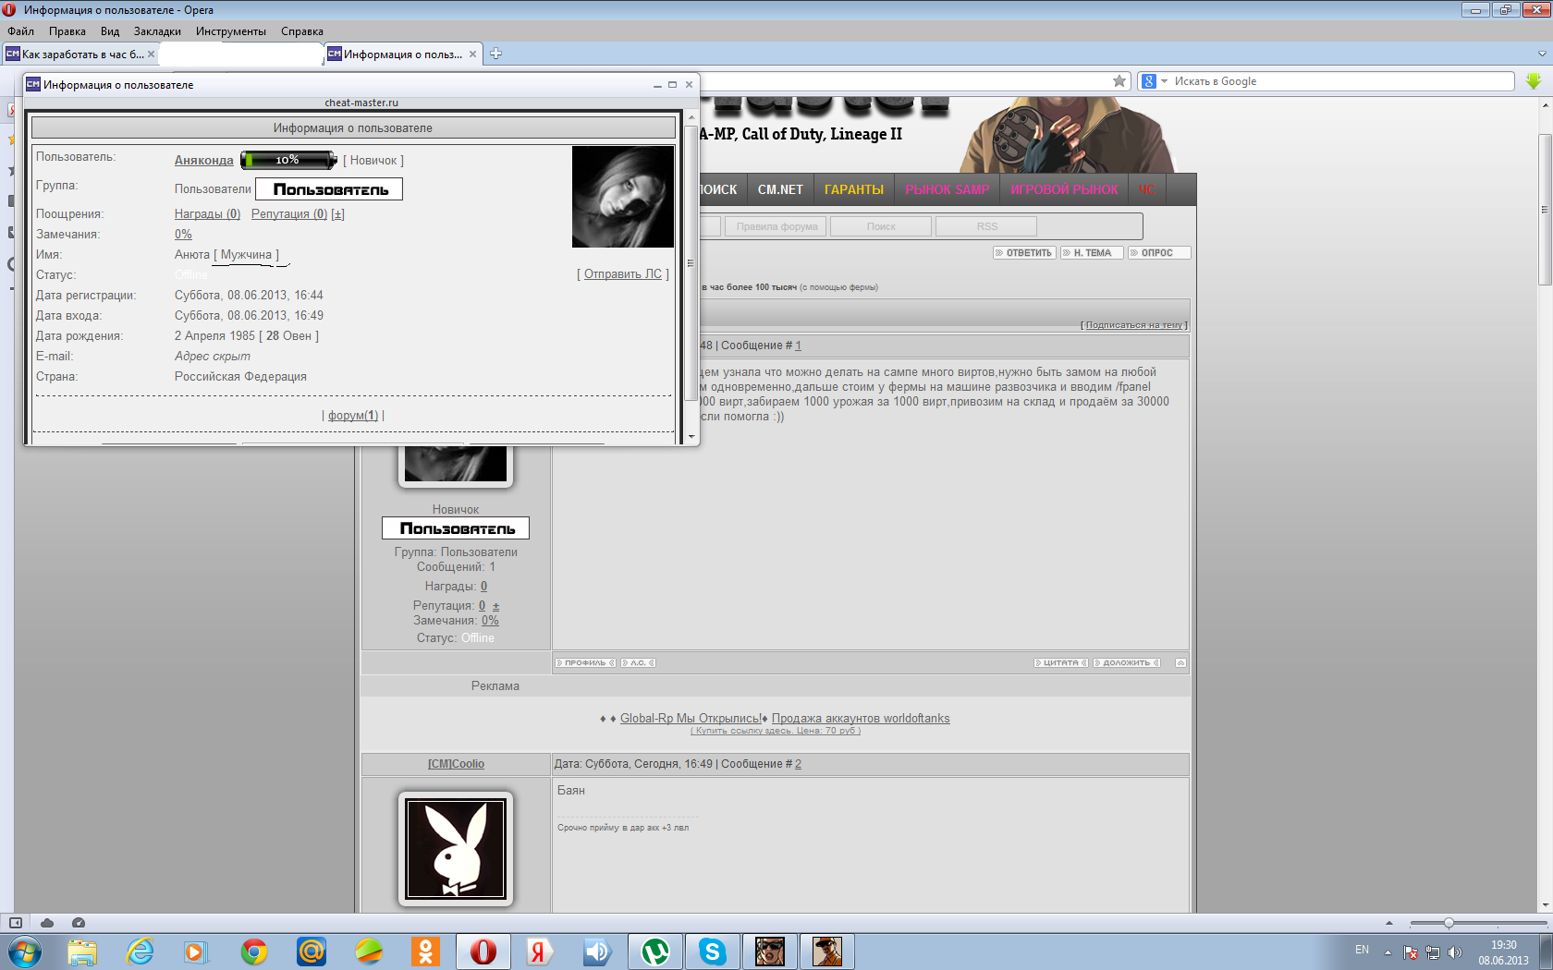Show hidden system tray icons
The width and height of the screenshot is (1553, 970).
tap(1388, 952)
